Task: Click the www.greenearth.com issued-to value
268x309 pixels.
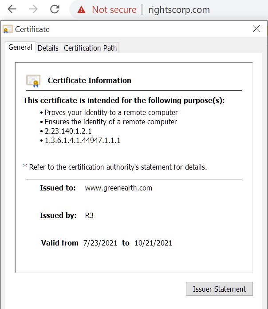Action: 118,188
